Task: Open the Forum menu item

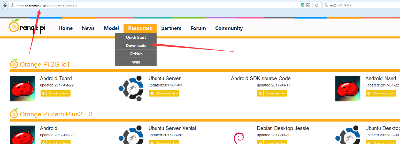Action: [x=198, y=28]
